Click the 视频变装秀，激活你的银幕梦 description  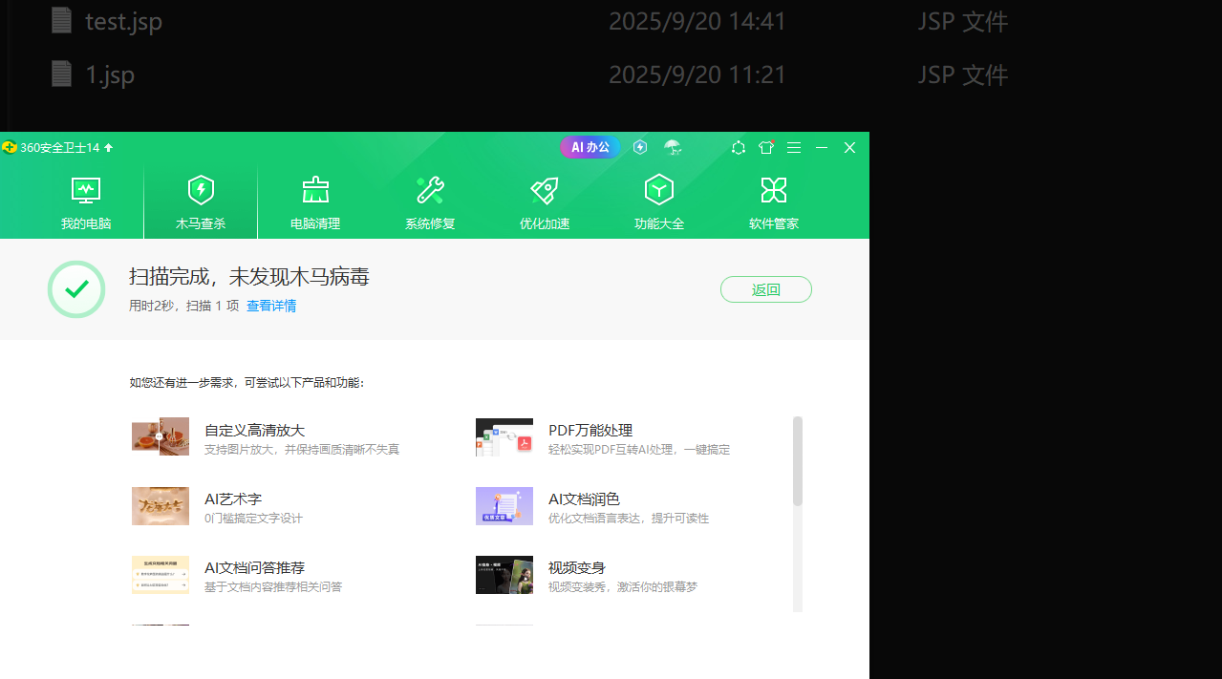click(623, 587)
